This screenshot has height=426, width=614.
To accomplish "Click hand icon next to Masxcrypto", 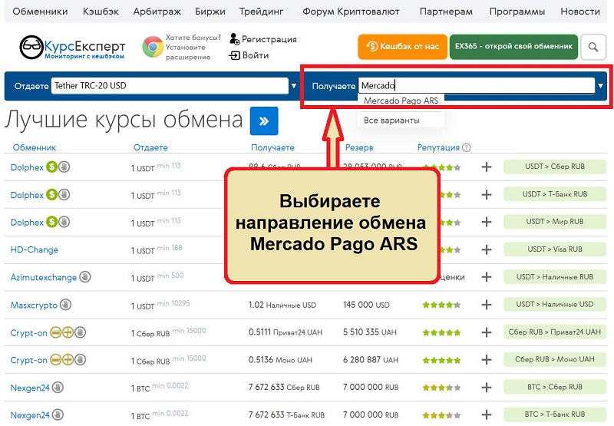I will (x=65, y=305).
